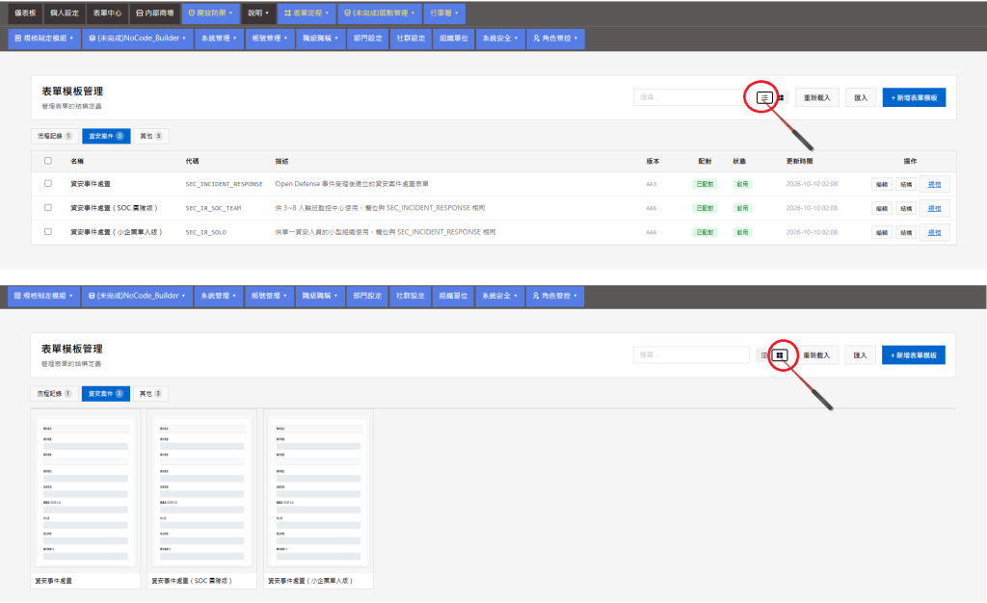Open the 個人設定 menu item
The height and width of the screenshot is (603, 987).
click(x=65, y=13)
